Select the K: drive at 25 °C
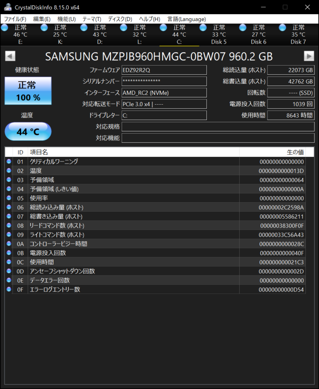The width and height of the screenshot is (319, 389). pyautogui.click(x=60, y=34)
